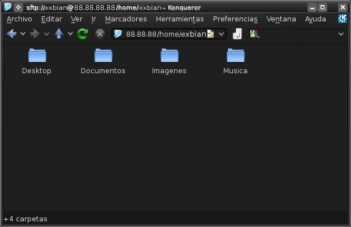Reload the current sftp location
This screenshot has height=227, width=351.
coord(83,34)
